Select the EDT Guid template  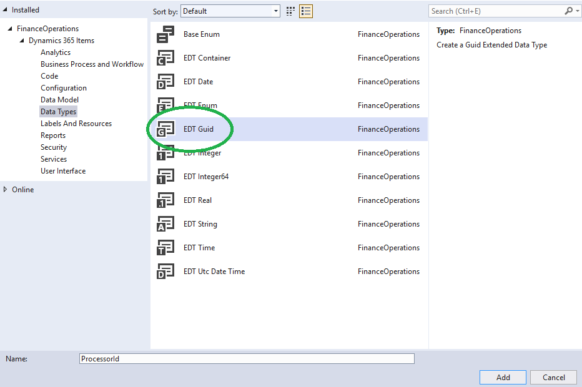pyautogui.click(x=289, y=129)
